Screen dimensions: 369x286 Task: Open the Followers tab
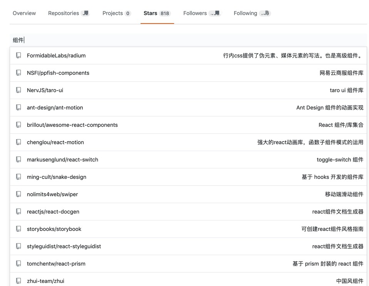coord(202,13)
